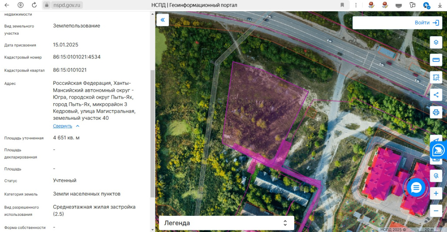Zoom out with the minus button
This screenshot has height=232, width=447.
[436, 211]
